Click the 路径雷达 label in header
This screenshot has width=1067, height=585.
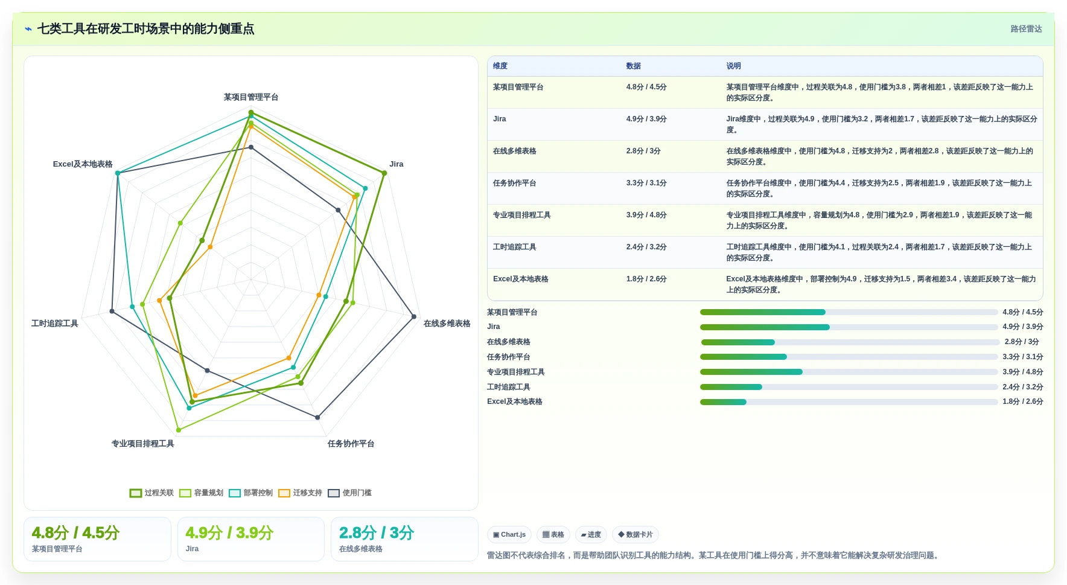click(x=1026, y=29)
